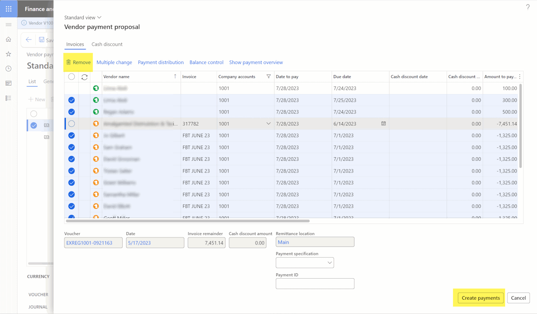Viewport: 537px width, 314px height.
Task: Click the help question mark icon
Action: click(x=528, y=8)
